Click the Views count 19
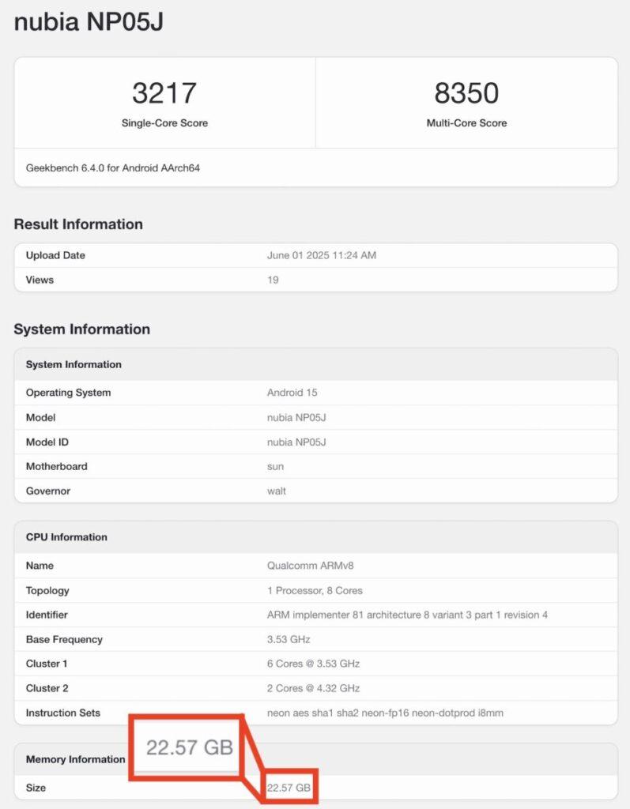Viewport: 630px width, 809px height. point(273,280)
